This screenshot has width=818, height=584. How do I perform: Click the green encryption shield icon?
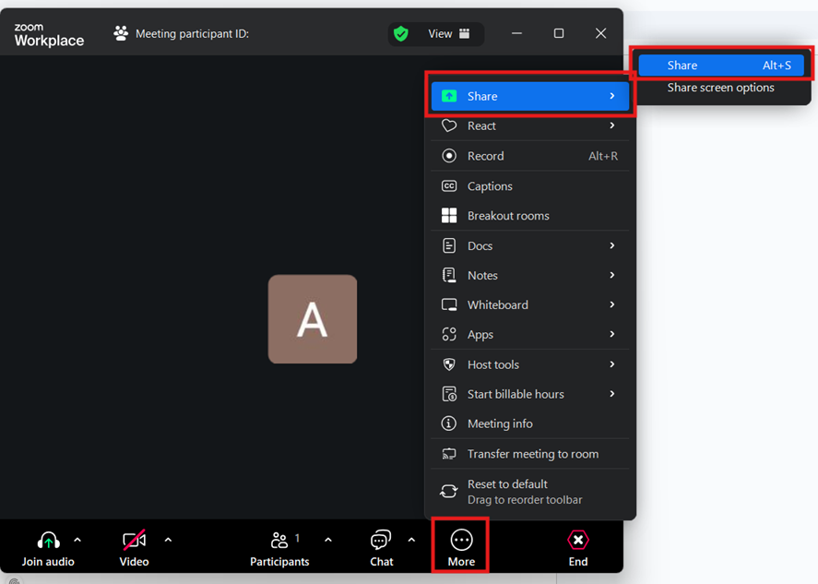pos(400,34)
